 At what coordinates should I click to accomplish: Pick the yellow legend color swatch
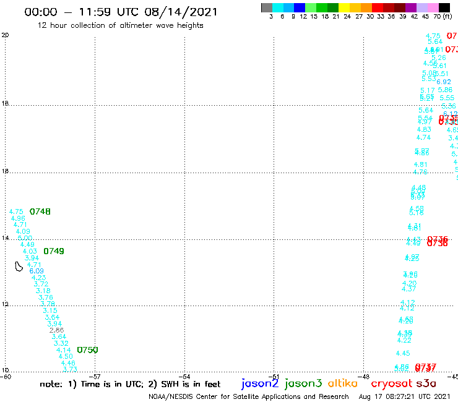click(344, 7)
